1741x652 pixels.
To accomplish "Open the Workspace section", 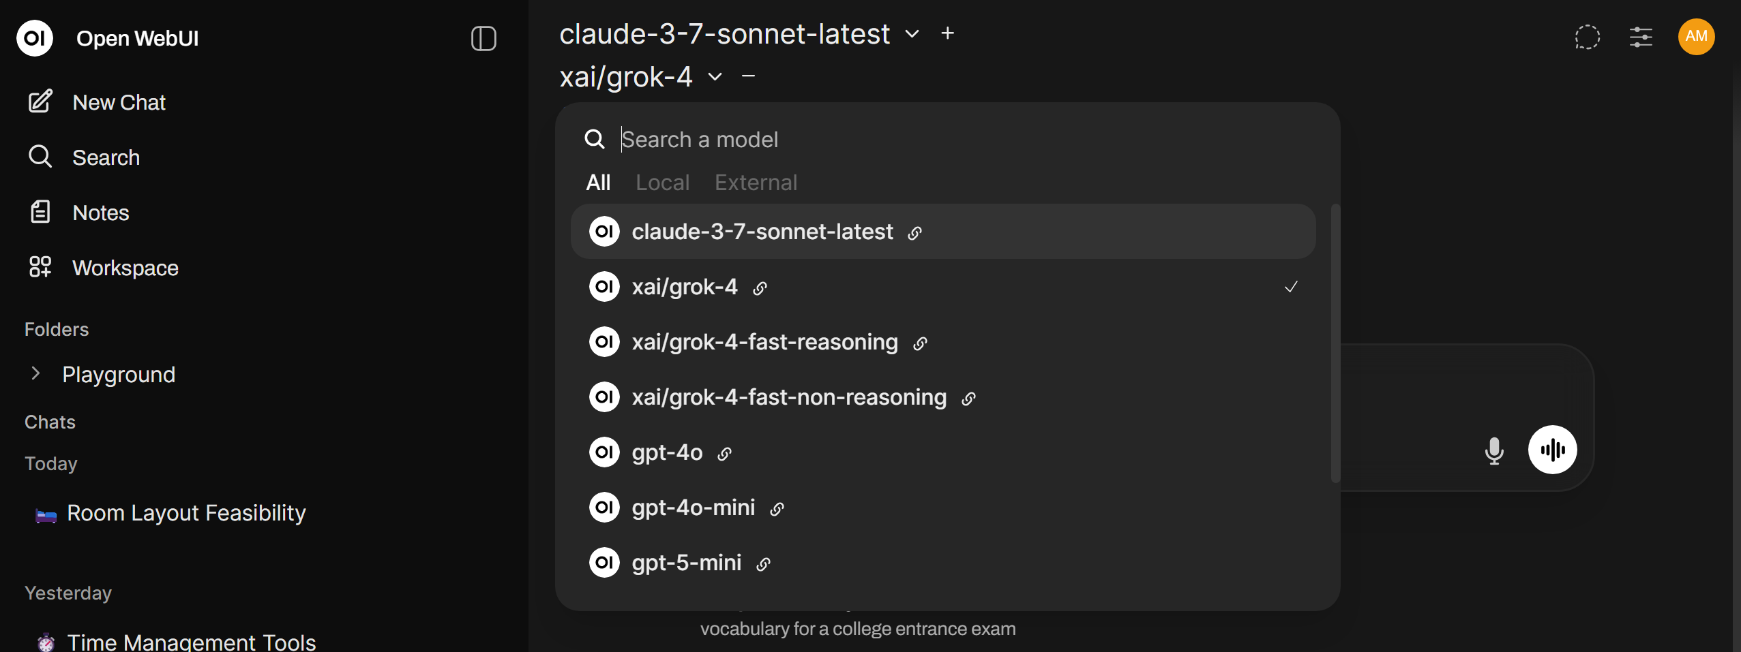I will pos(125,267).
